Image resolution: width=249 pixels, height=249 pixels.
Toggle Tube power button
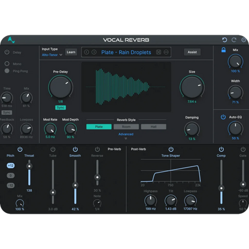(53, 149)
